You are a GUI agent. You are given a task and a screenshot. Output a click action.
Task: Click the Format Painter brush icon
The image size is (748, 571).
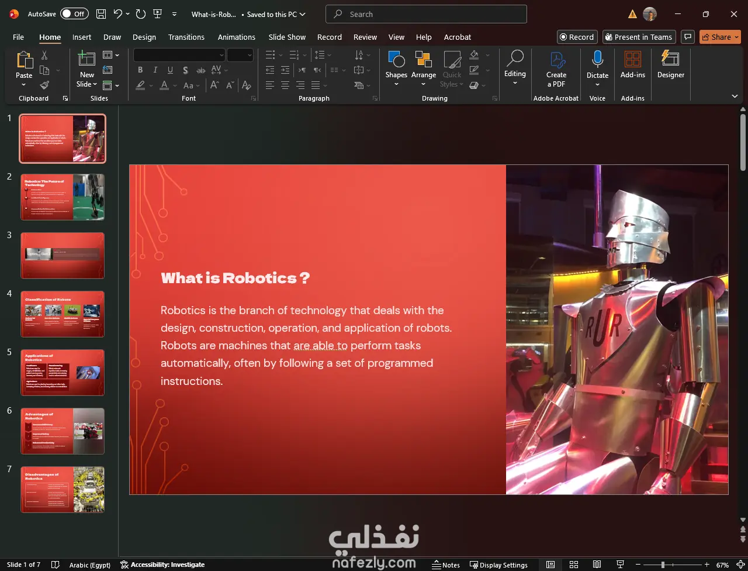pos(44,85)
